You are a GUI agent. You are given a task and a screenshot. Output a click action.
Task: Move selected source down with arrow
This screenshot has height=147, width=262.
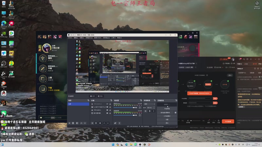[108, 123]
